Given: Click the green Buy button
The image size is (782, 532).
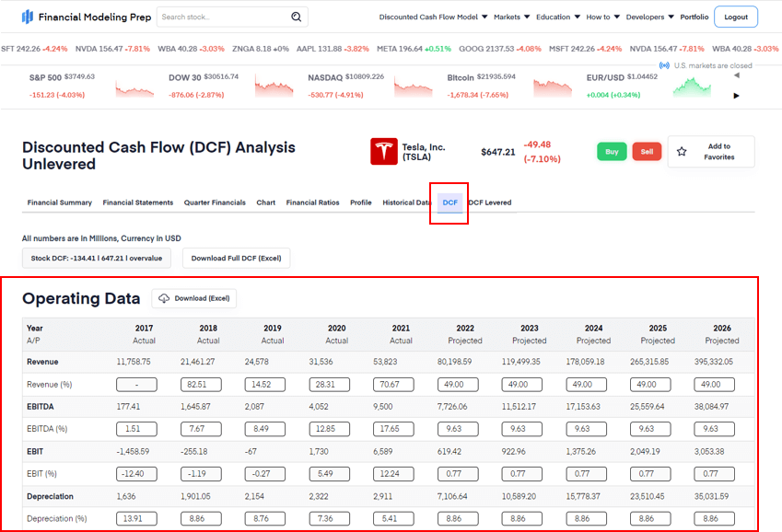Looking at the screenshot, I should pos(612,152).
